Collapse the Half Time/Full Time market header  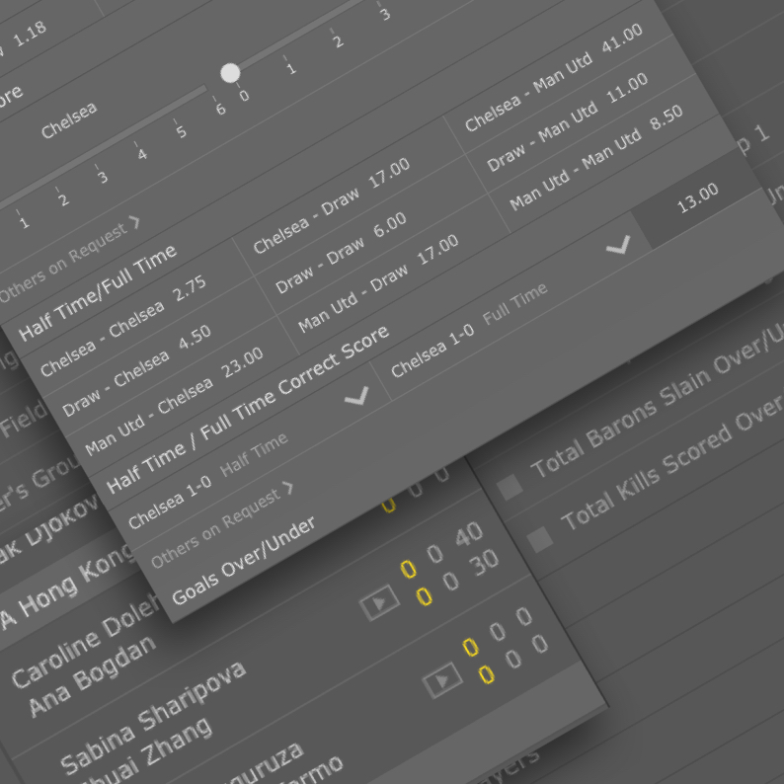click(98, 292)
